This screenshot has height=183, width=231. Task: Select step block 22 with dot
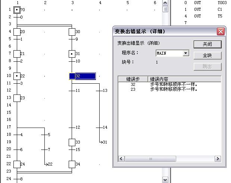coord(17,76)
